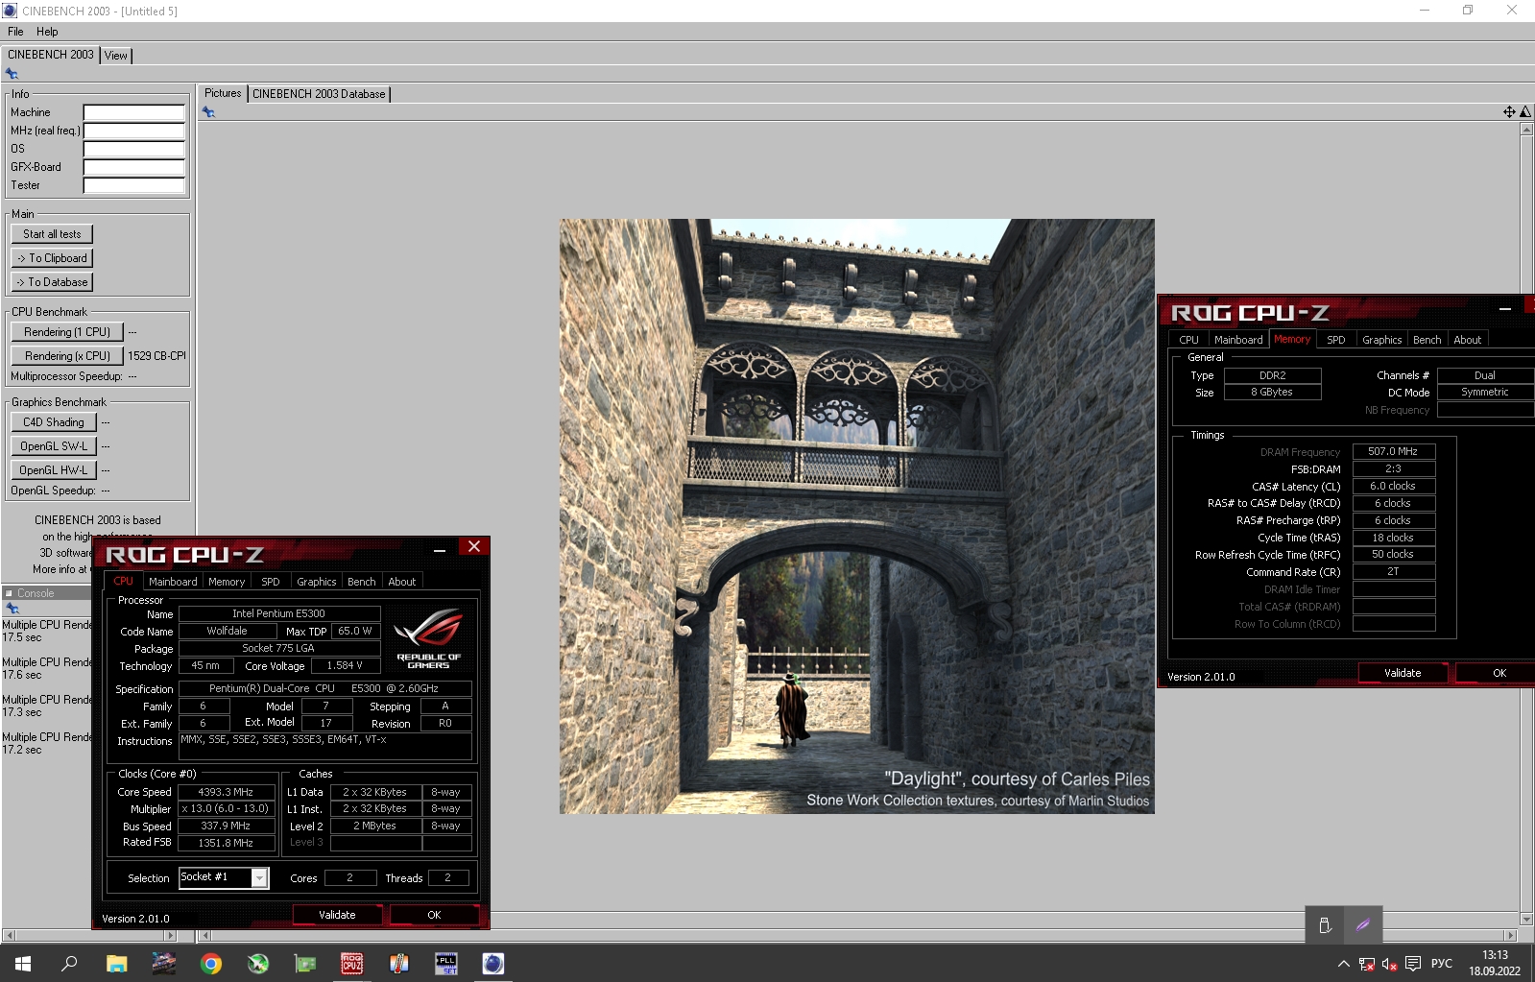Click the MHz (real freq.) input field
1535x982 pixels.
tap(133, 131)
